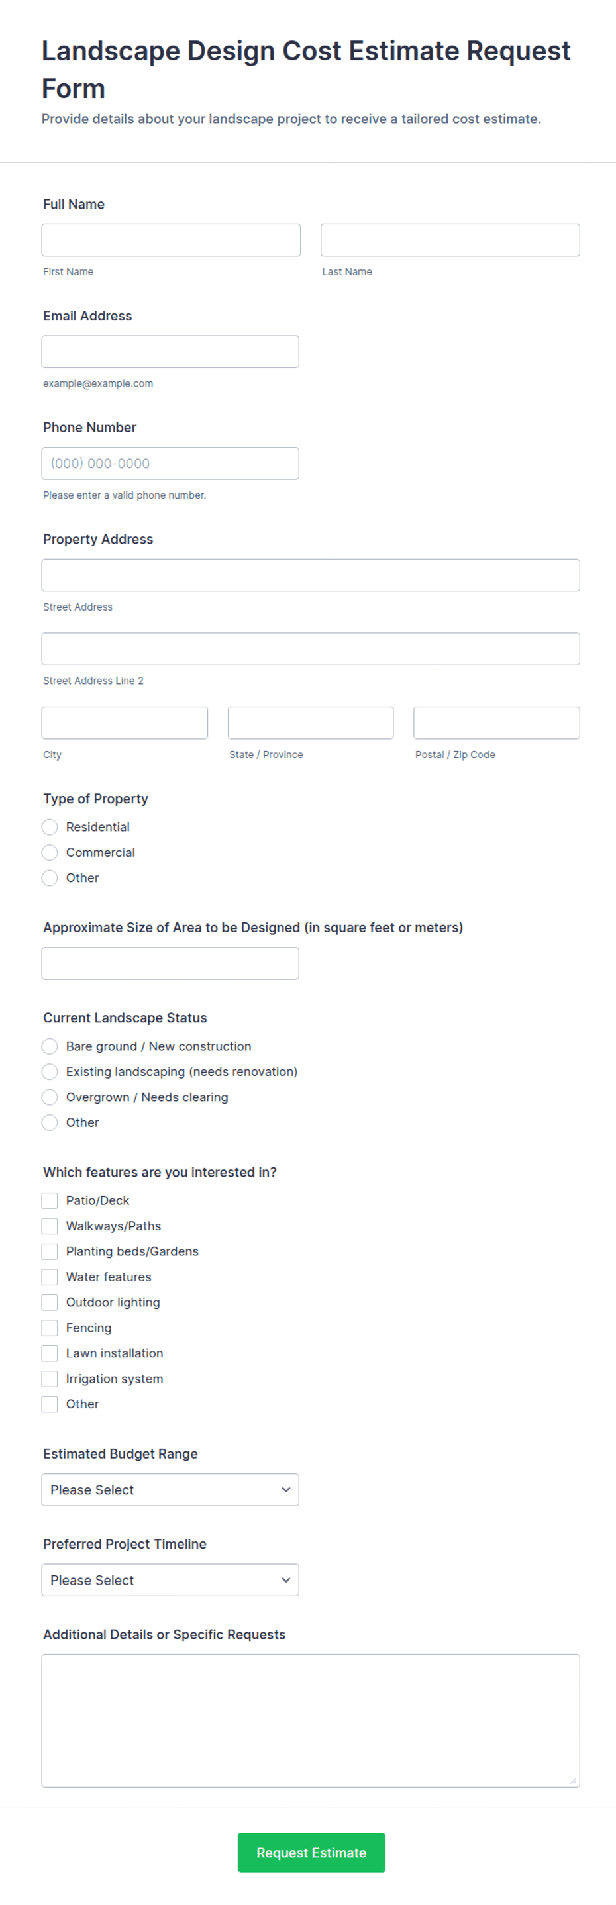Click the City input field
The width and height of the screenshot is (616, 1905).
coord(125,722)
